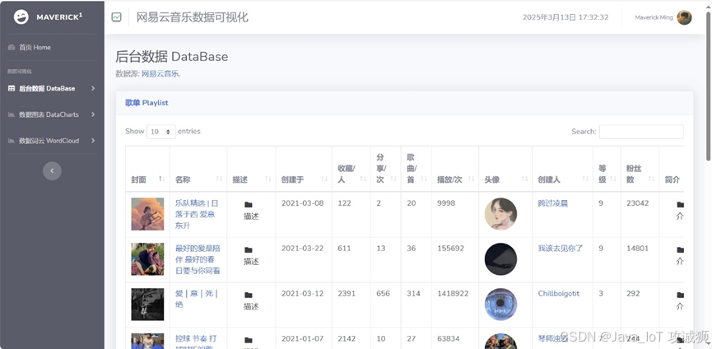This screenshot has width=712, height=349.
Task: Open the 网易云音乐 data source link
Action: (161, 74)
